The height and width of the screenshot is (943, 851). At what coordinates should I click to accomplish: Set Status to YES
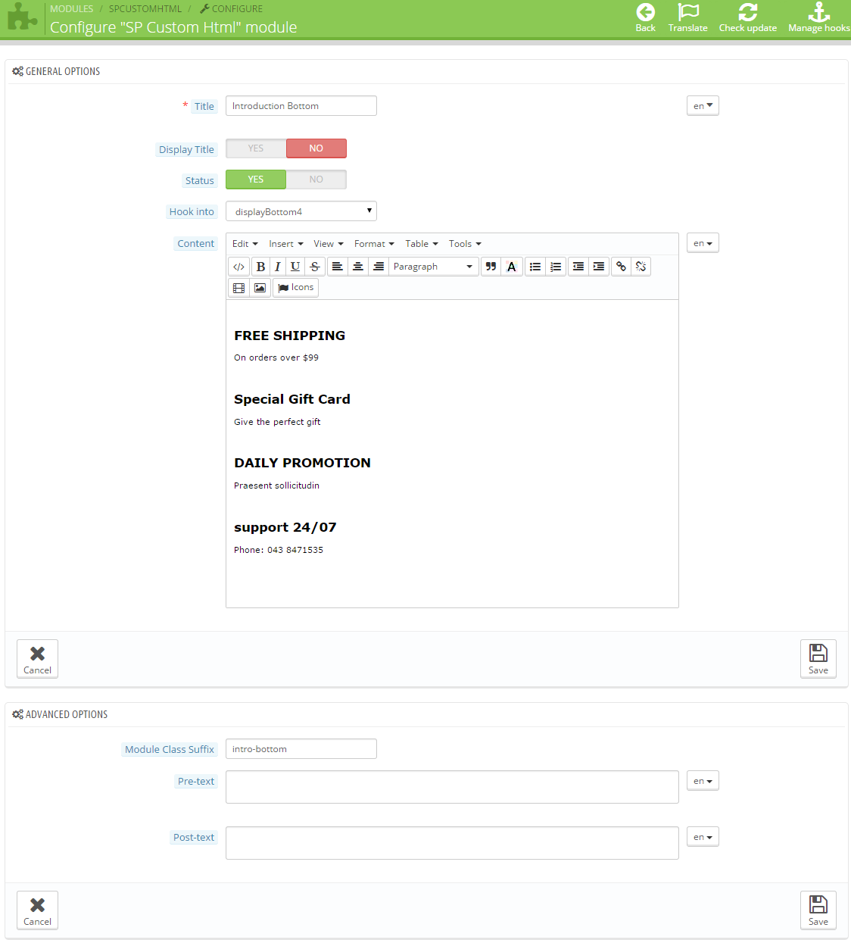256,180
